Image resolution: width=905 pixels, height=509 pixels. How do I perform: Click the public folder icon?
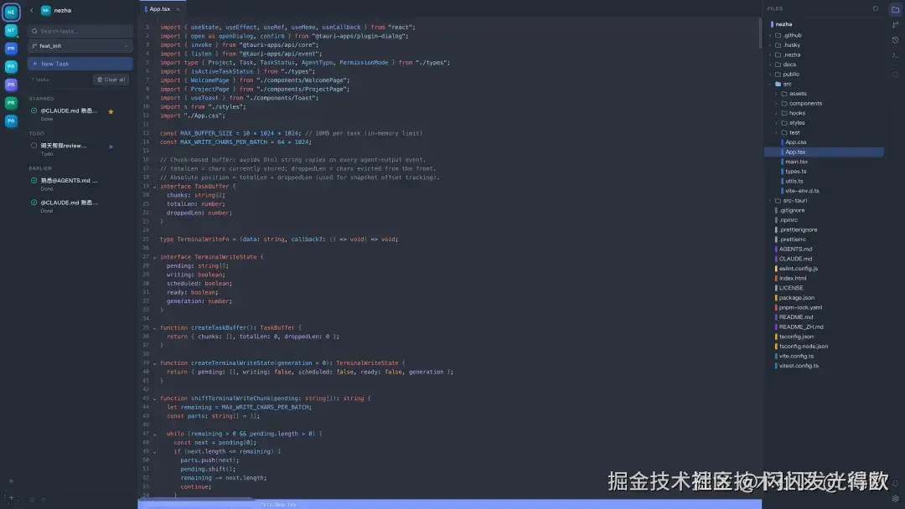tap(778, 75)
